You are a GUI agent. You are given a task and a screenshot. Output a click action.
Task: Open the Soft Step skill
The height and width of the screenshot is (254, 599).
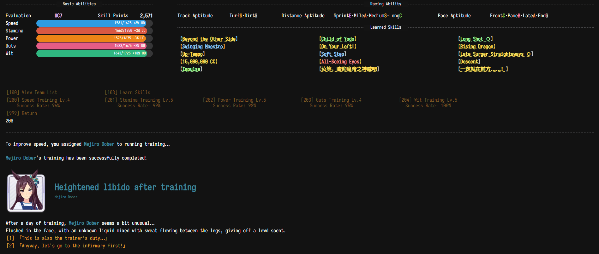333,54
